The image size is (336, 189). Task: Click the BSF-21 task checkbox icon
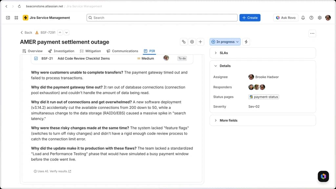36,58
